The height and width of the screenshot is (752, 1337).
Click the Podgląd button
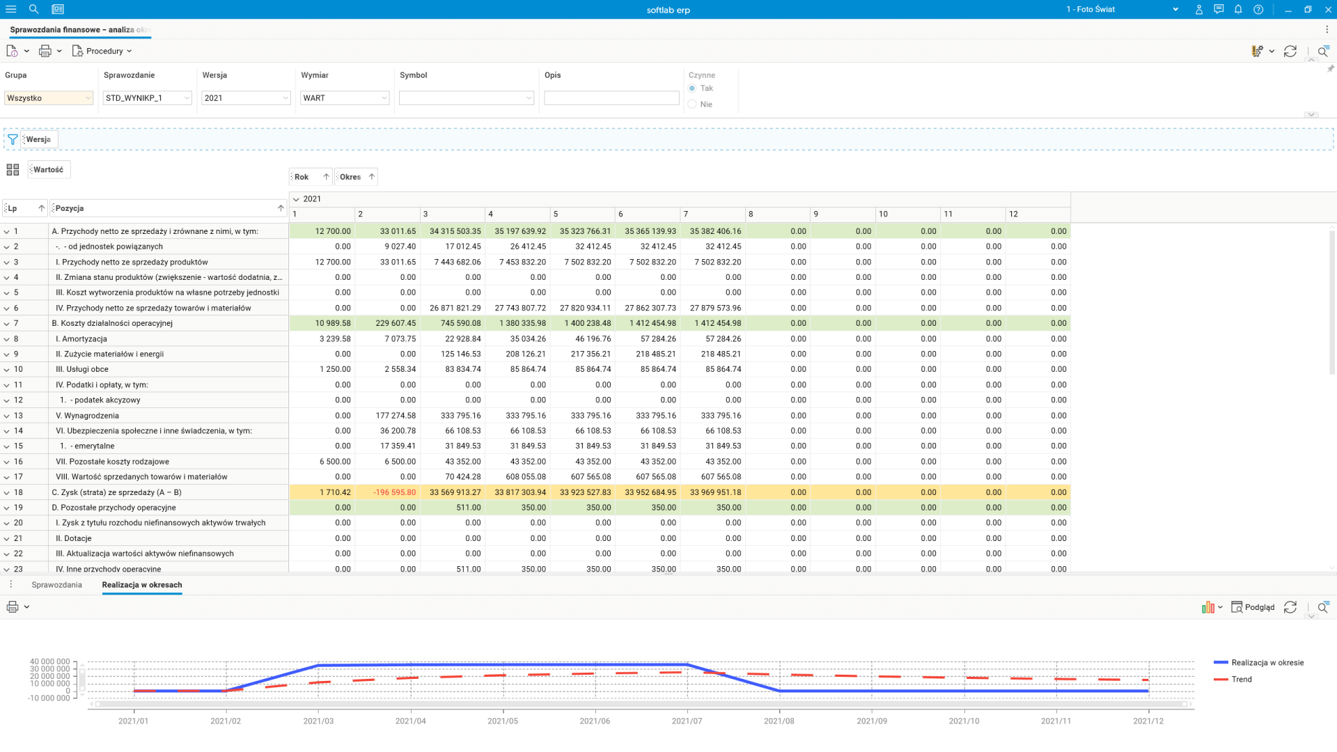click(1253, 607)
